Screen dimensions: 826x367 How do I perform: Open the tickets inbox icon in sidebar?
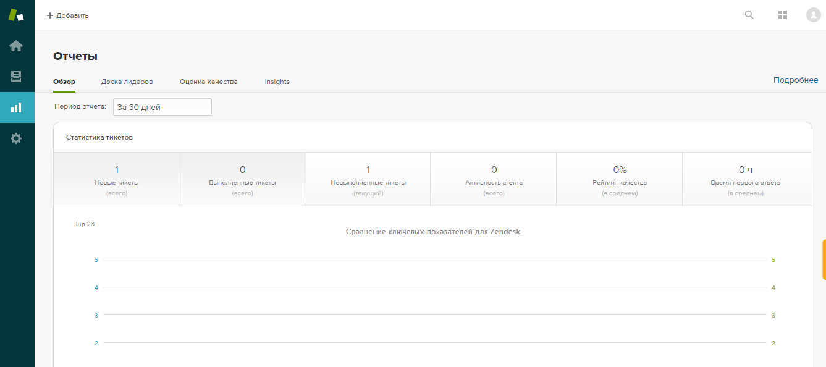click(17, 76)
